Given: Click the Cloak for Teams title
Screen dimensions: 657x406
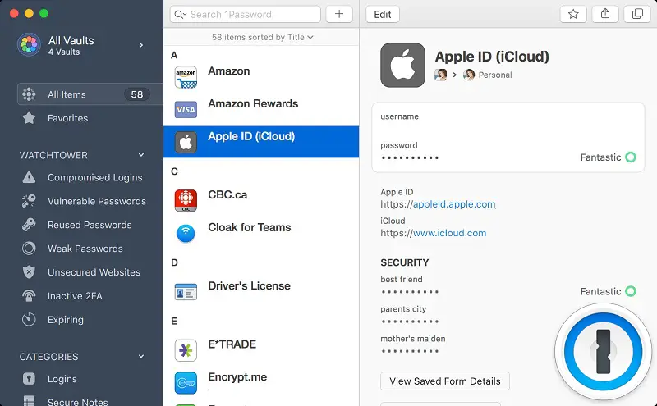Looking at the screenshot, I should tap(250, 227).
